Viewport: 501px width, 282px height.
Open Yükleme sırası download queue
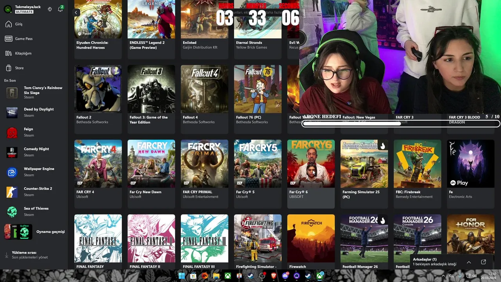(x=34, y=255)
